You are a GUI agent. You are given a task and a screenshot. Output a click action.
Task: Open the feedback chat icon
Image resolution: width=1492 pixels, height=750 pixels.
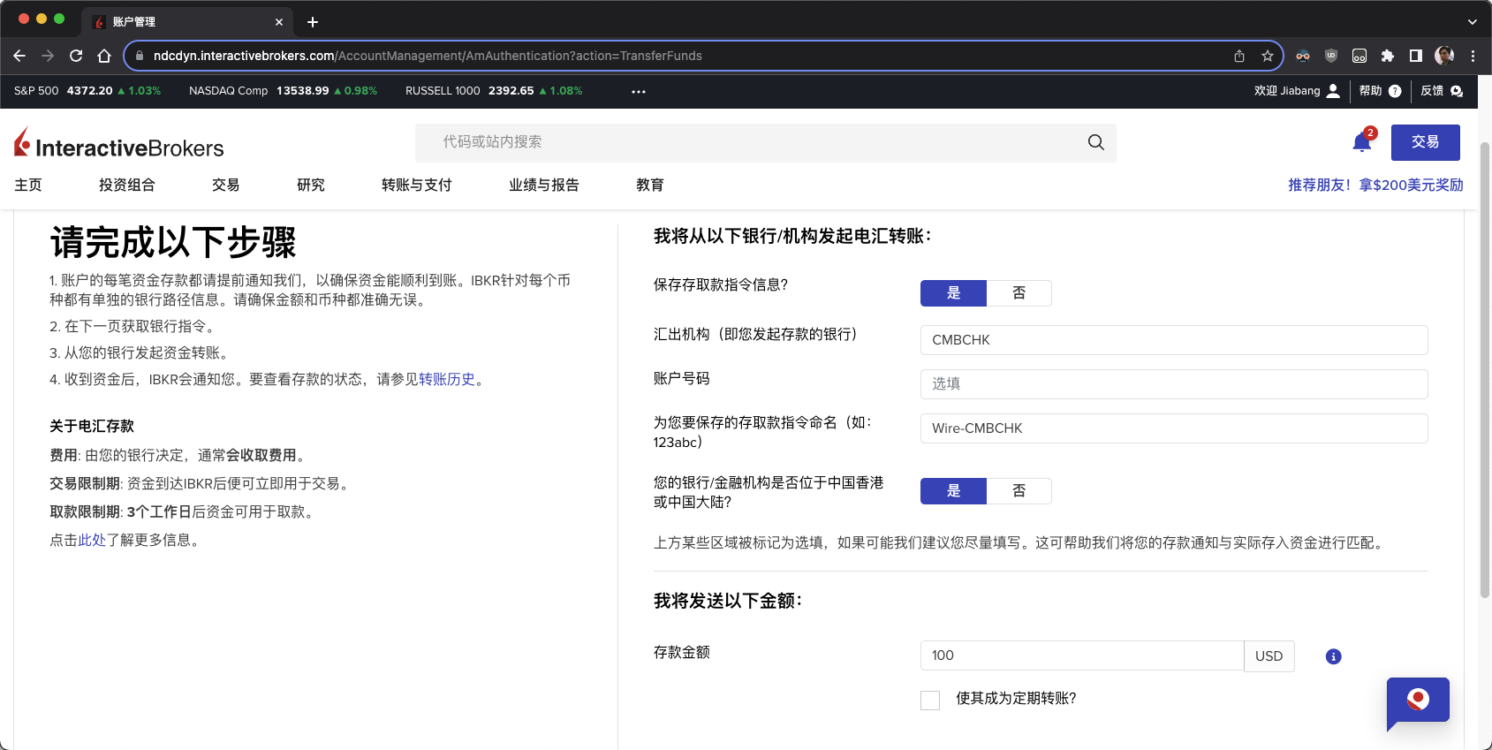point(1457,91)
